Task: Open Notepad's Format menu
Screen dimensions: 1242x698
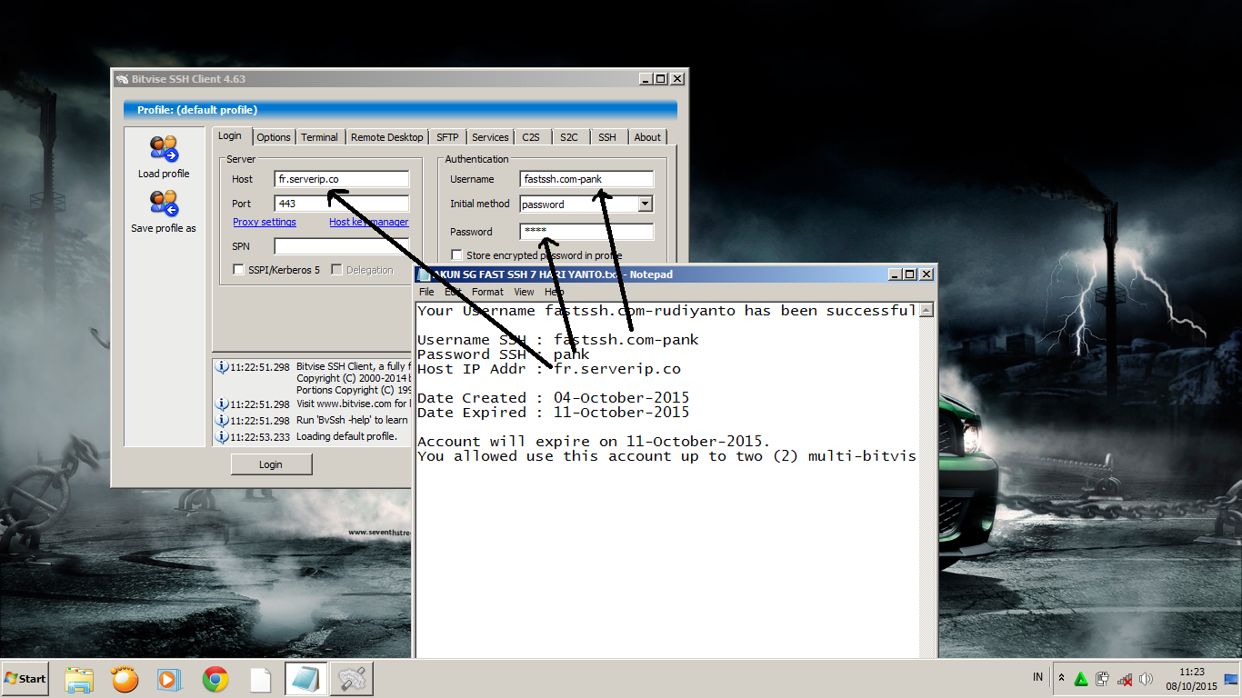Action: coord(487,292)
